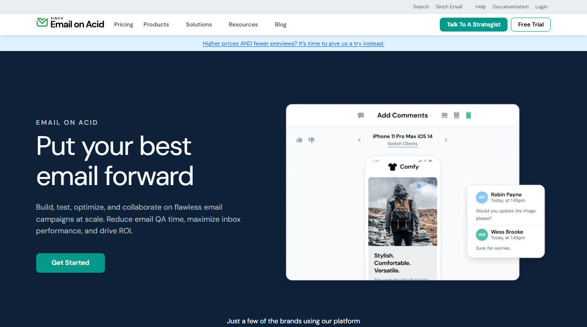Click the hiker photo in phone preview
Image resolution: width=587 pixels, height=327 pixels.
click(403, 212)
